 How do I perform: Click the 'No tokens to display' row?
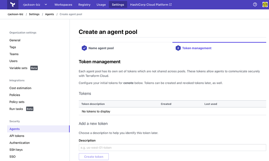click(172, 111)
